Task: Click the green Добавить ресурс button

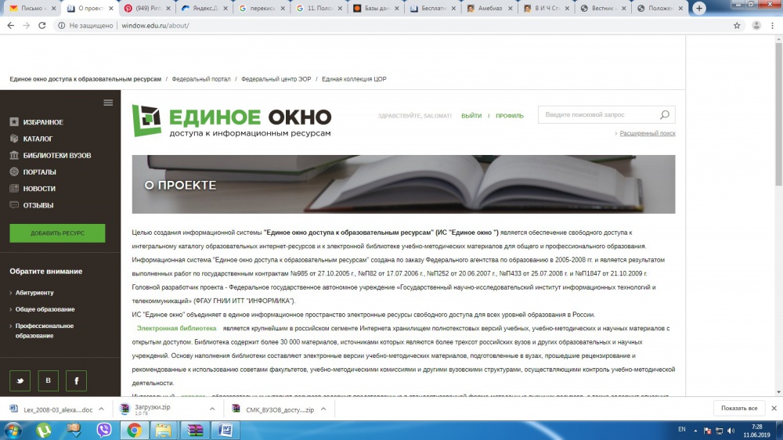Action: [x=57, y=233]
